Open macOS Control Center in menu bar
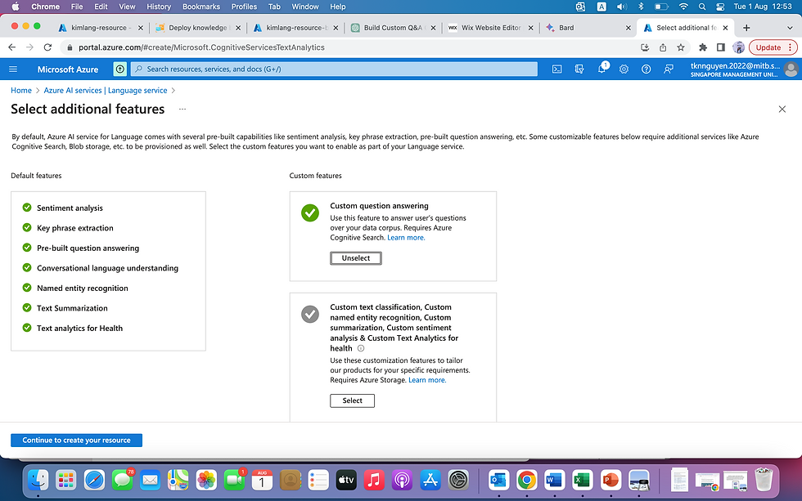The width and height of the screenshot is (802, 501). point(720,7)
